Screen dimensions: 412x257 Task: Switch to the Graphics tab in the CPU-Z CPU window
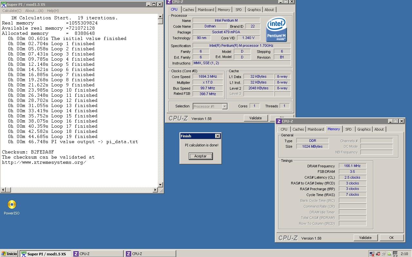coord(254,10)
